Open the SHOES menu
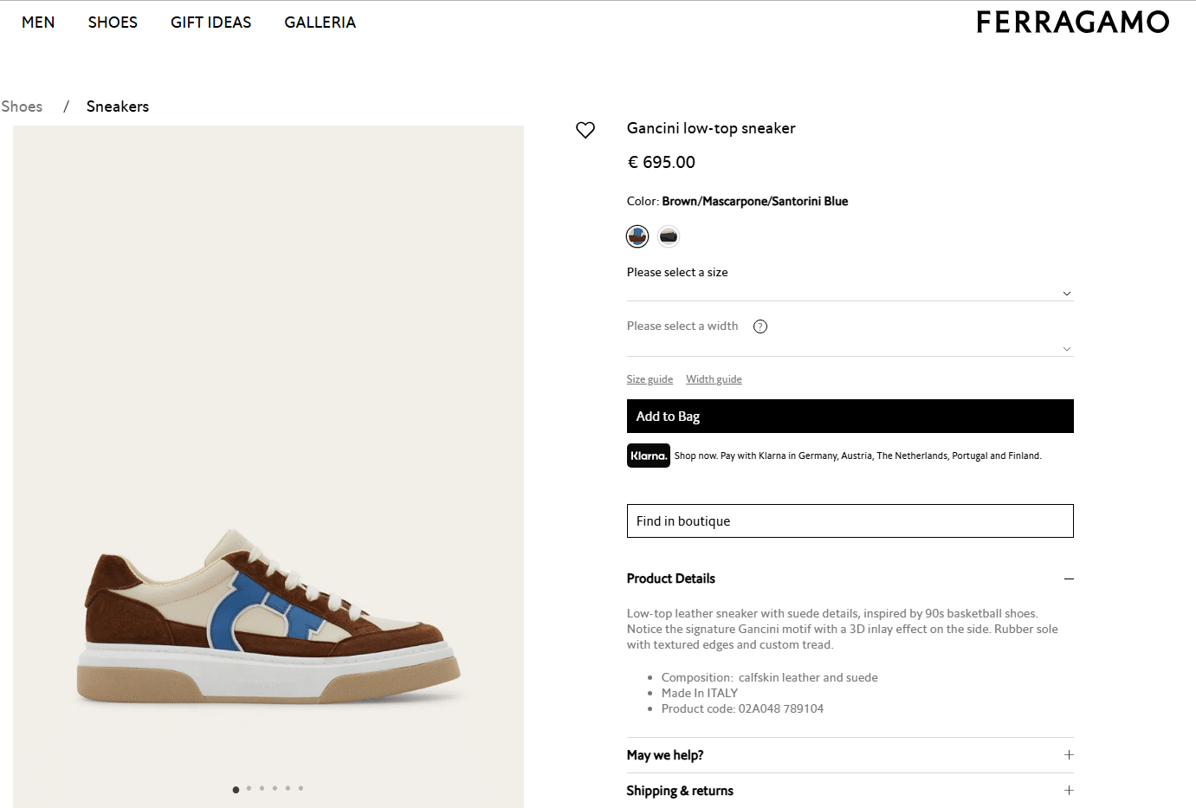 (113, 23)
